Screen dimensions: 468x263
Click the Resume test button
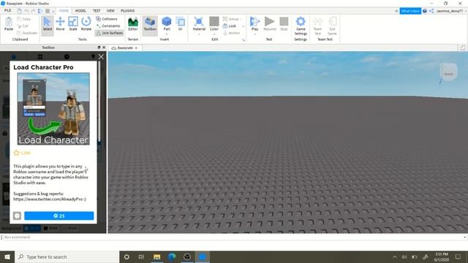pyautogui.click(x=270, y=24)
